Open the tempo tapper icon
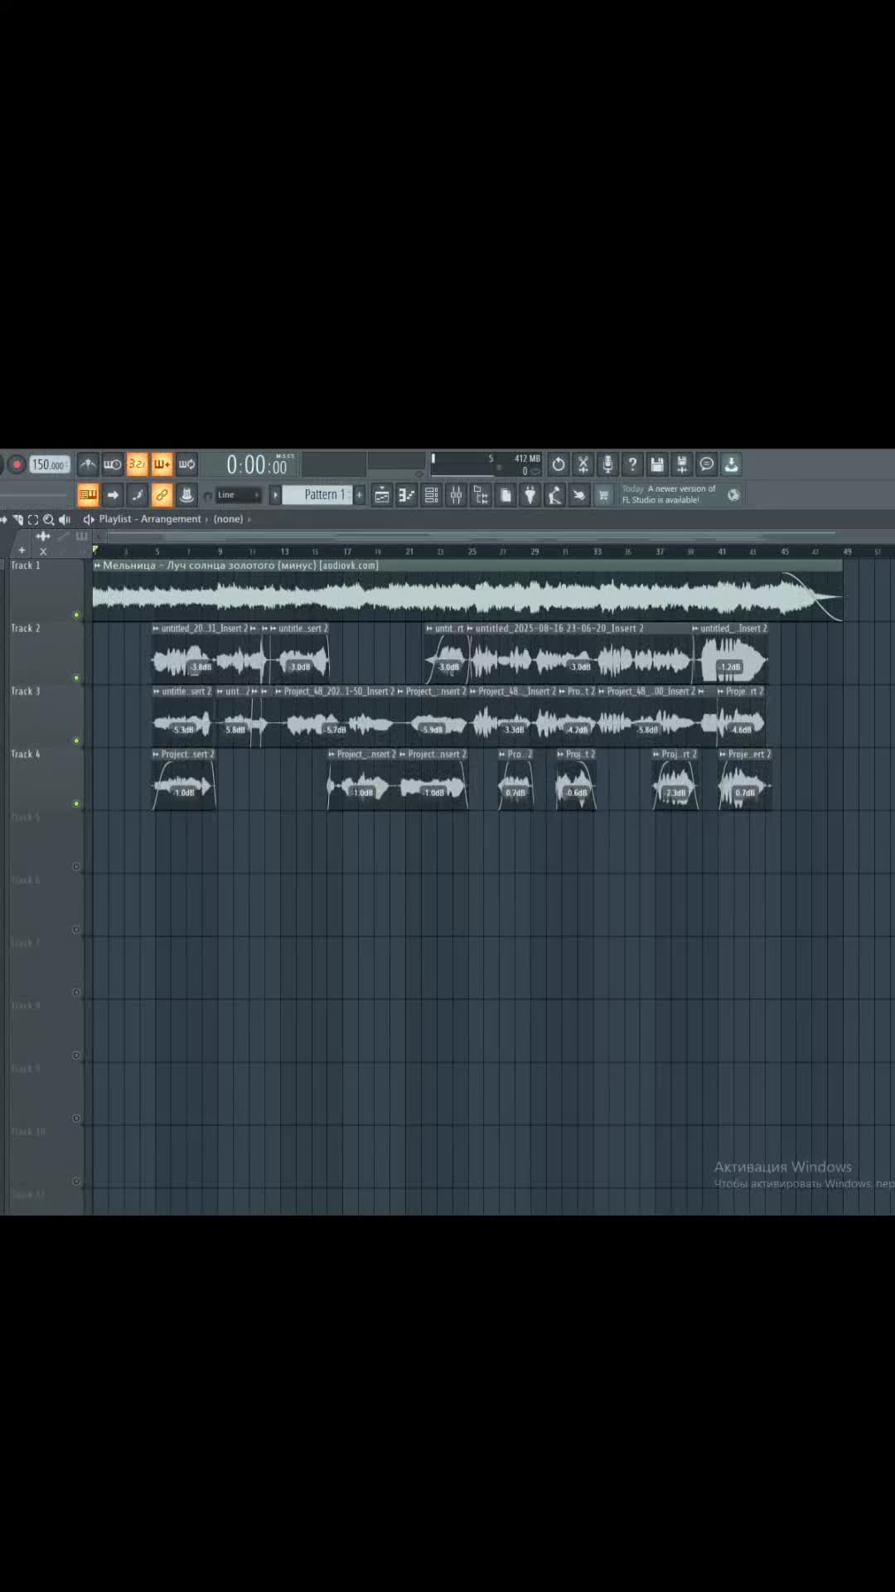The width and height of the screenshot is (895, 1592). 555,496
